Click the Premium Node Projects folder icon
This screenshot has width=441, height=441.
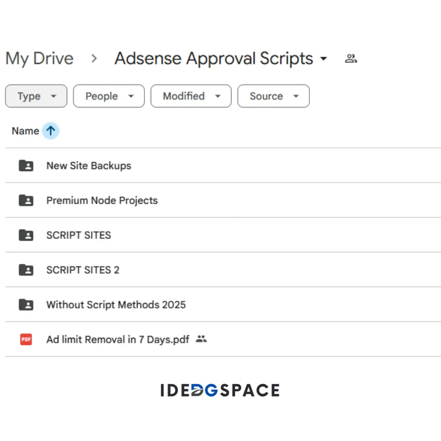coord(26,200)
